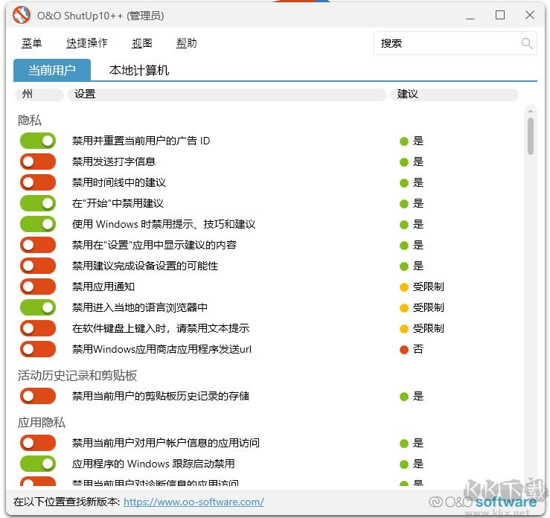Click the search magnifier icon

click(526, 43)
